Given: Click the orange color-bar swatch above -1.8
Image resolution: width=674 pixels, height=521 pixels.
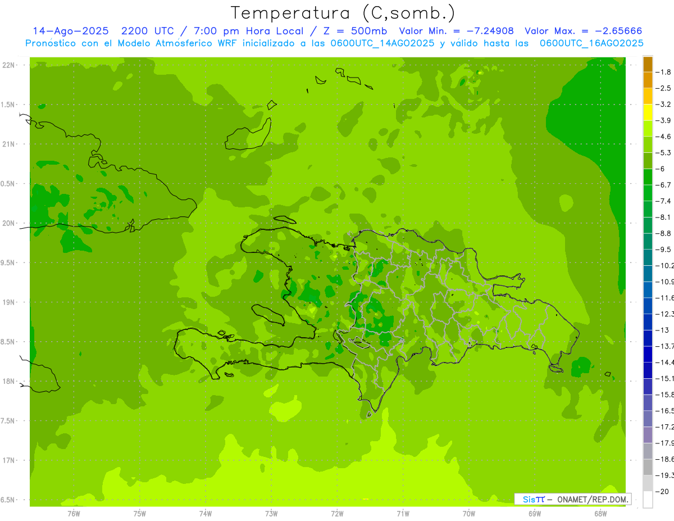Looking at the screenshot, I should [648, 64].
